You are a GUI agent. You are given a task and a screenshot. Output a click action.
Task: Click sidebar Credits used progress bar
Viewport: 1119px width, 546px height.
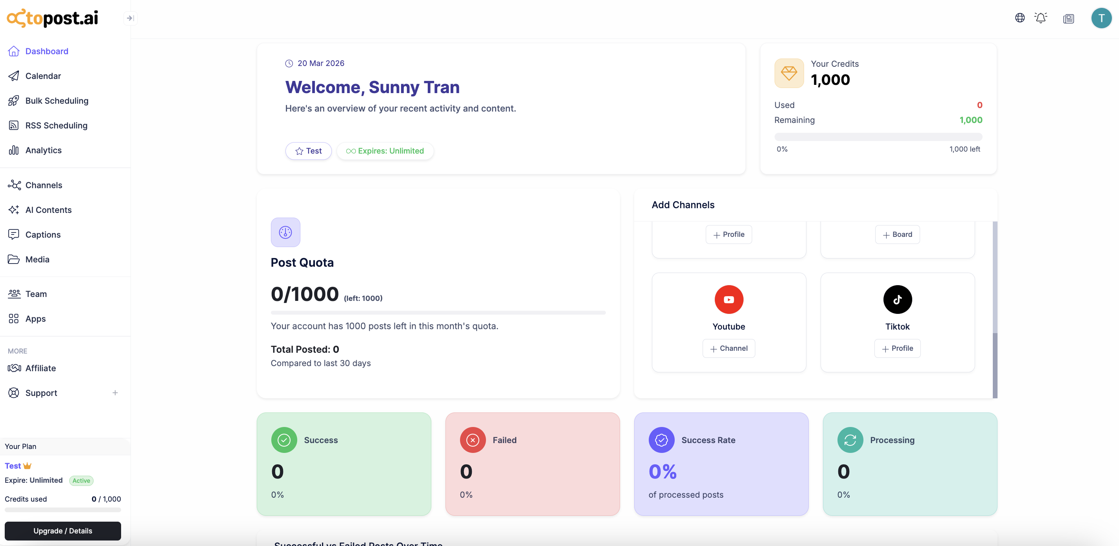pyautogui.click(x=63, y=509)
